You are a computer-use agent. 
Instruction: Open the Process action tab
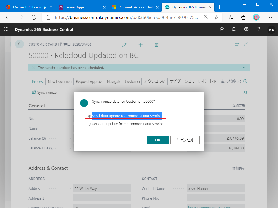(x=38, y=82)
